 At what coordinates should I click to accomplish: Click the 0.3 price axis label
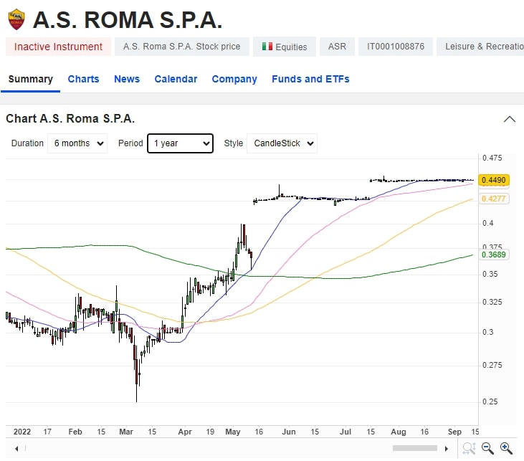pos(487,332)
